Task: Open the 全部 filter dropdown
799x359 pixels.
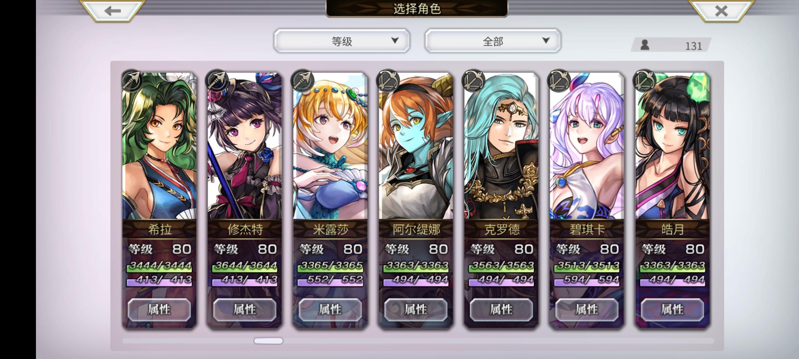Action: [x=493, y=41]
